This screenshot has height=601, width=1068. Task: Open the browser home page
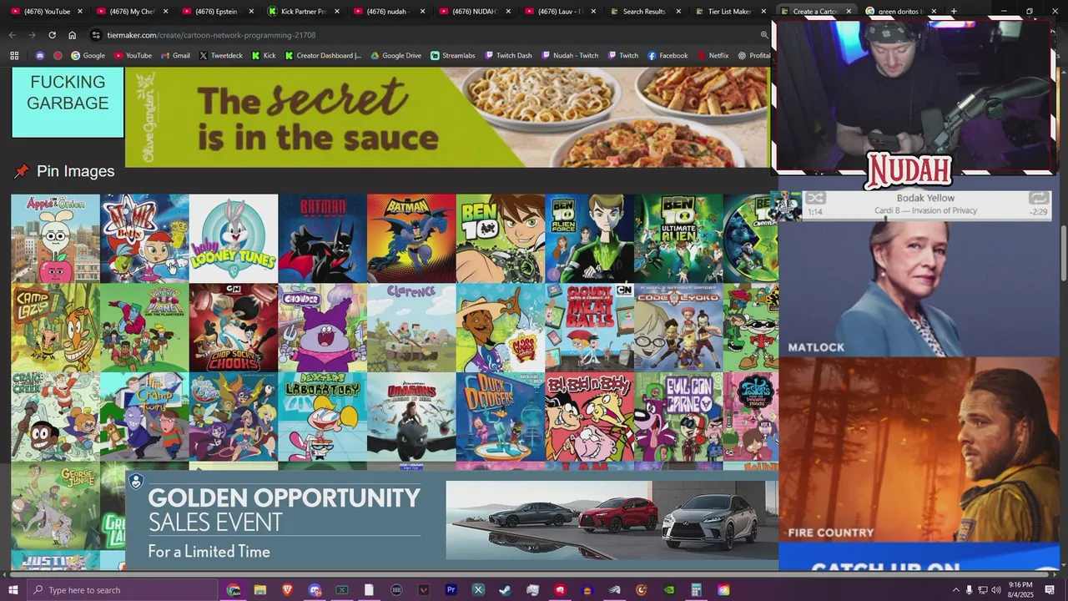pos(72,35)
